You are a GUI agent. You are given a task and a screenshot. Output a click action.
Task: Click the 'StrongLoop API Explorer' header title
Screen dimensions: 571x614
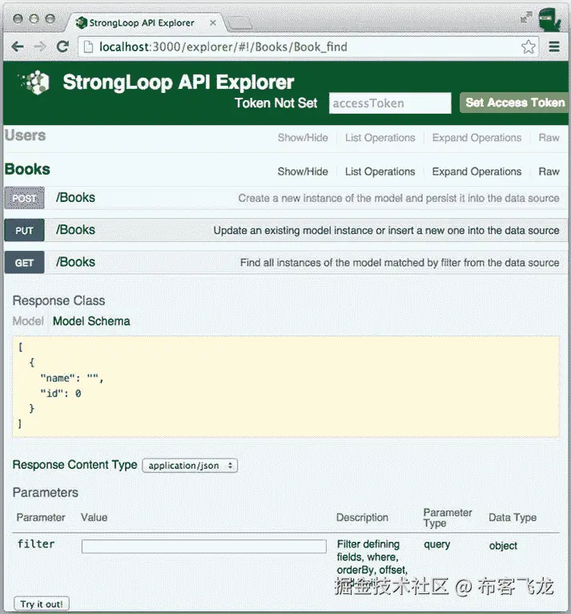[x=179, y=83]
